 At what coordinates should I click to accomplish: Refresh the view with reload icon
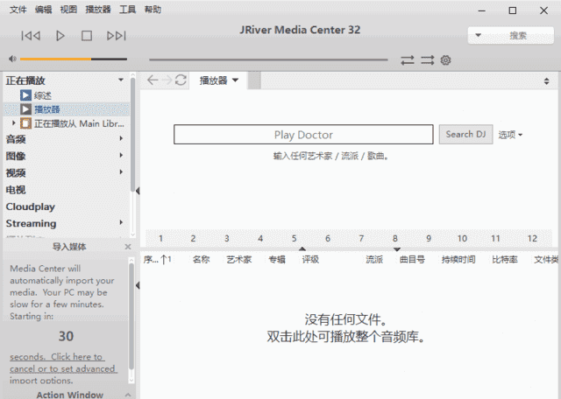181,80
